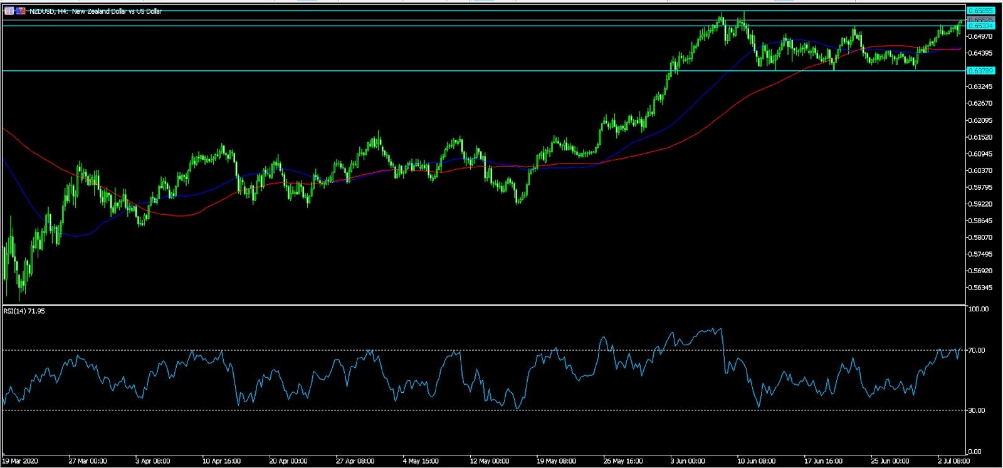This screenshot has width=1003, height=468.
Task: Click the 0.63245 price axis value
Action: (x=980, y=86)
